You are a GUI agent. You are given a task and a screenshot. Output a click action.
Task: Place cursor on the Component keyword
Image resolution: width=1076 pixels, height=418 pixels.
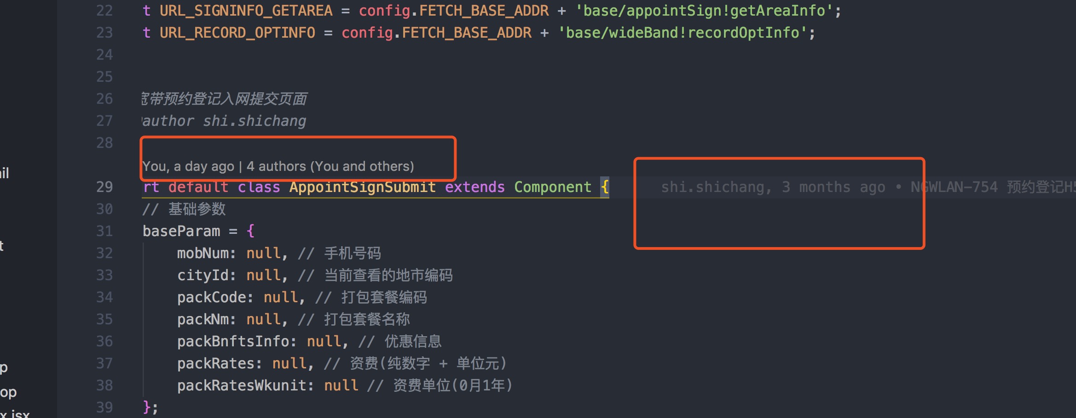click(x=552, y=187)
